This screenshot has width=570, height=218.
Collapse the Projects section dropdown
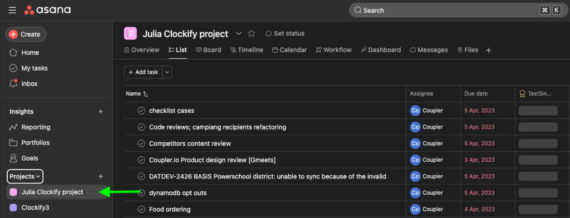click(25, 177)
